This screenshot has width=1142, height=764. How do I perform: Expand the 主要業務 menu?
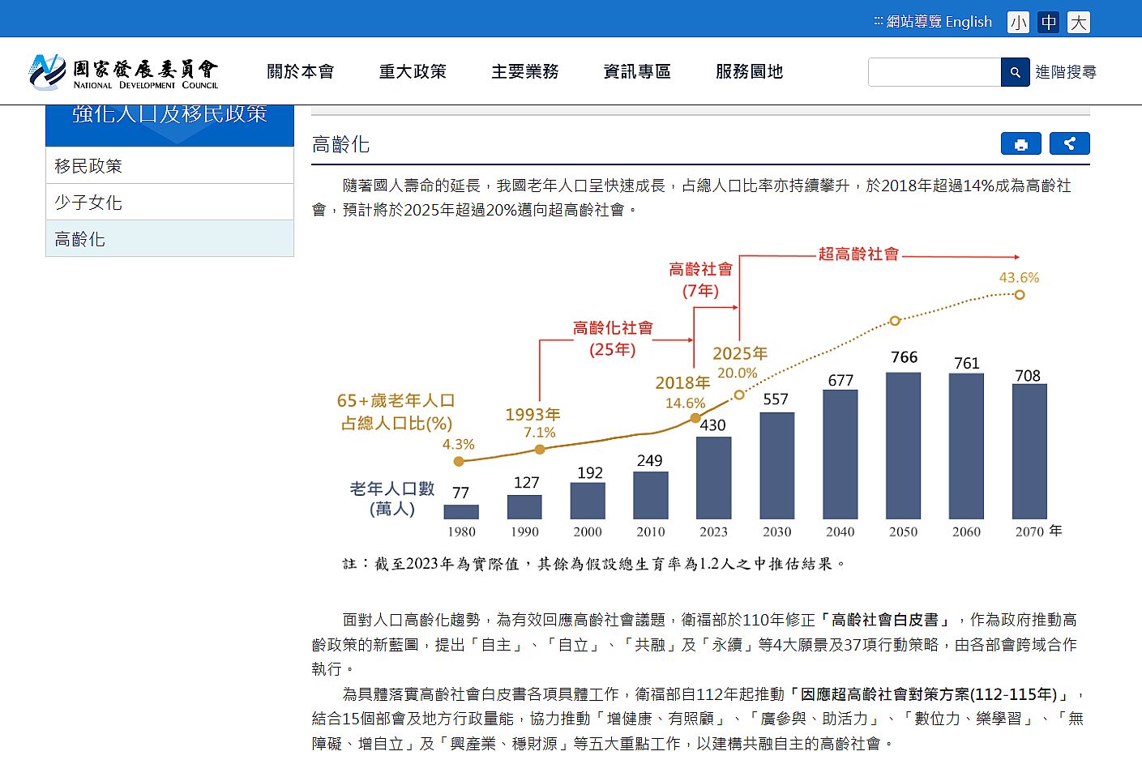click(525, 71)
